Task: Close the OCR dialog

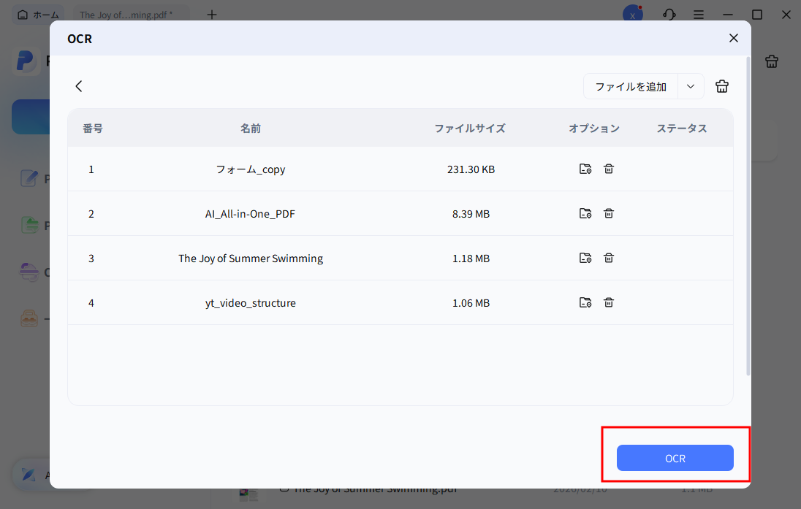Action: click(734, 38)
